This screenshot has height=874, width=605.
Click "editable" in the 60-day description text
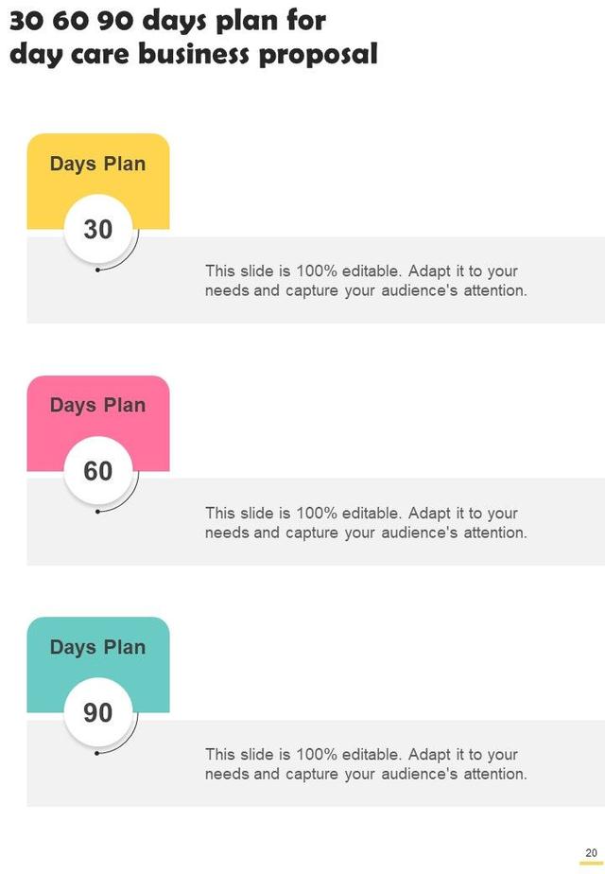(x=372, y=514)
